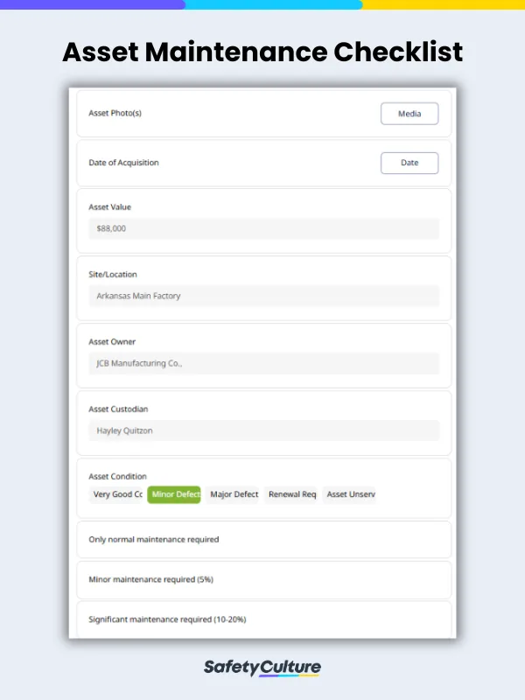Viewport: 525px width, 700px height.
Task: Choose the Very Good condition option
Action: (x=117, y=495)
